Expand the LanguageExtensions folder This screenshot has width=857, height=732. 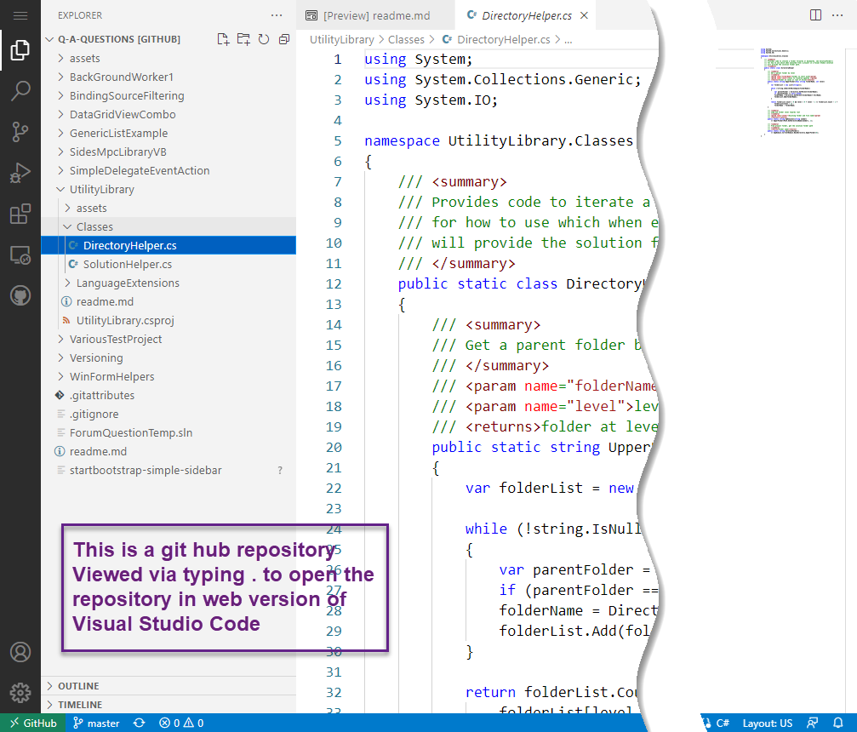[169, 283]
